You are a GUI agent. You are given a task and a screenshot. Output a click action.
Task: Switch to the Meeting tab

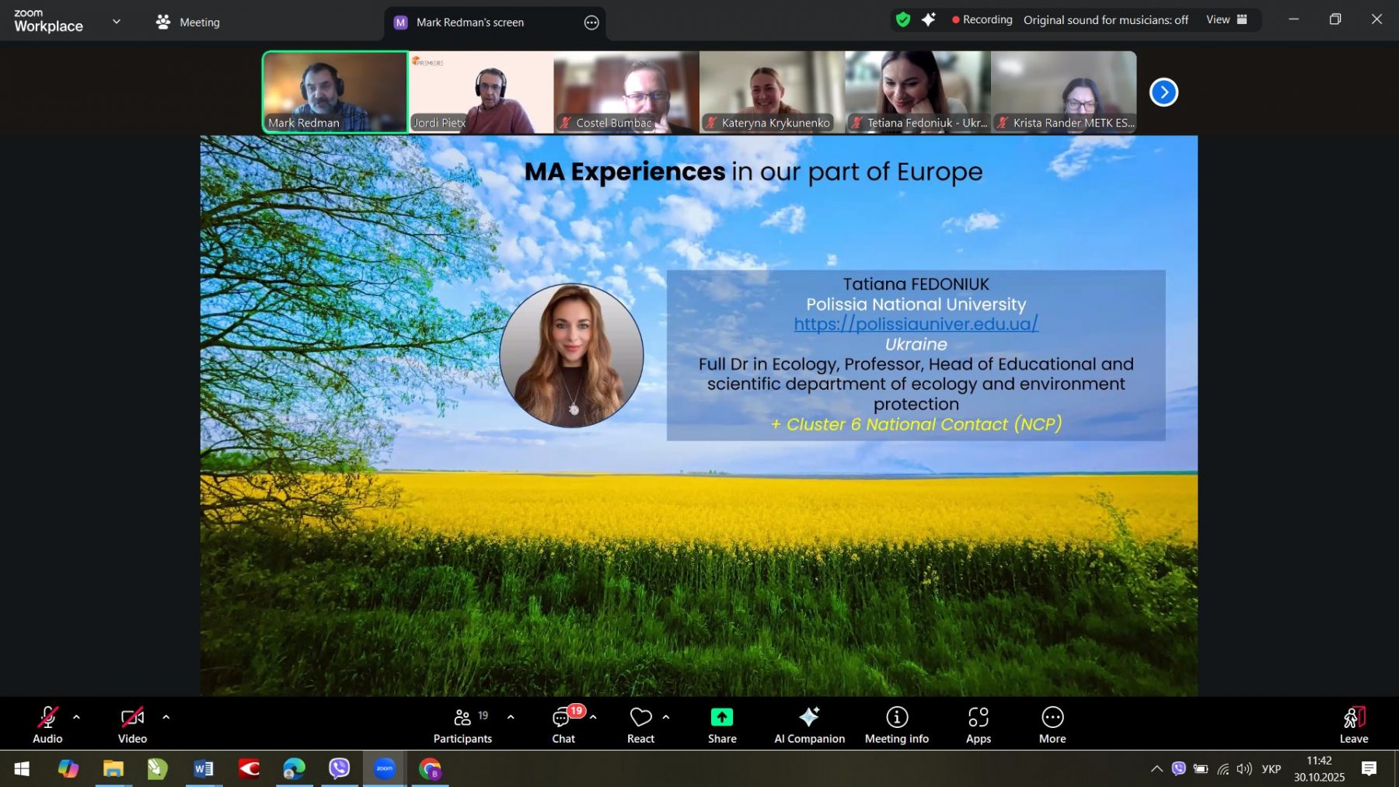(188, 23)
